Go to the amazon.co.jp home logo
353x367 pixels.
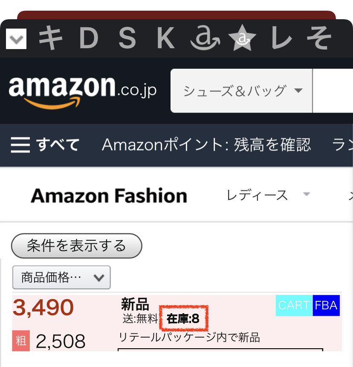coord(83,91)
